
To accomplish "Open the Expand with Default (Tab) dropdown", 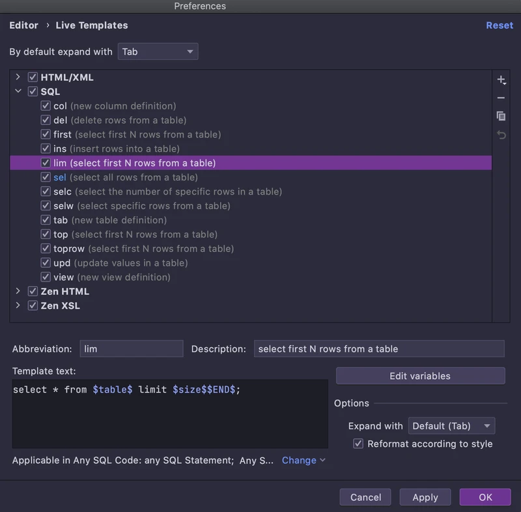I will 451,425.
